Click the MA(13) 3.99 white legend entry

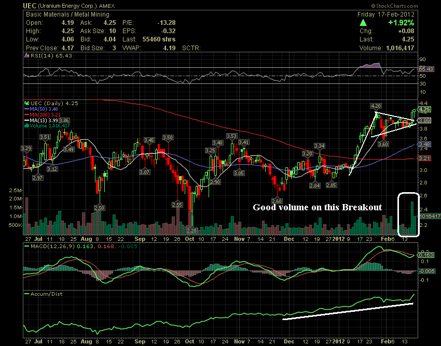(x=41, y=120)
